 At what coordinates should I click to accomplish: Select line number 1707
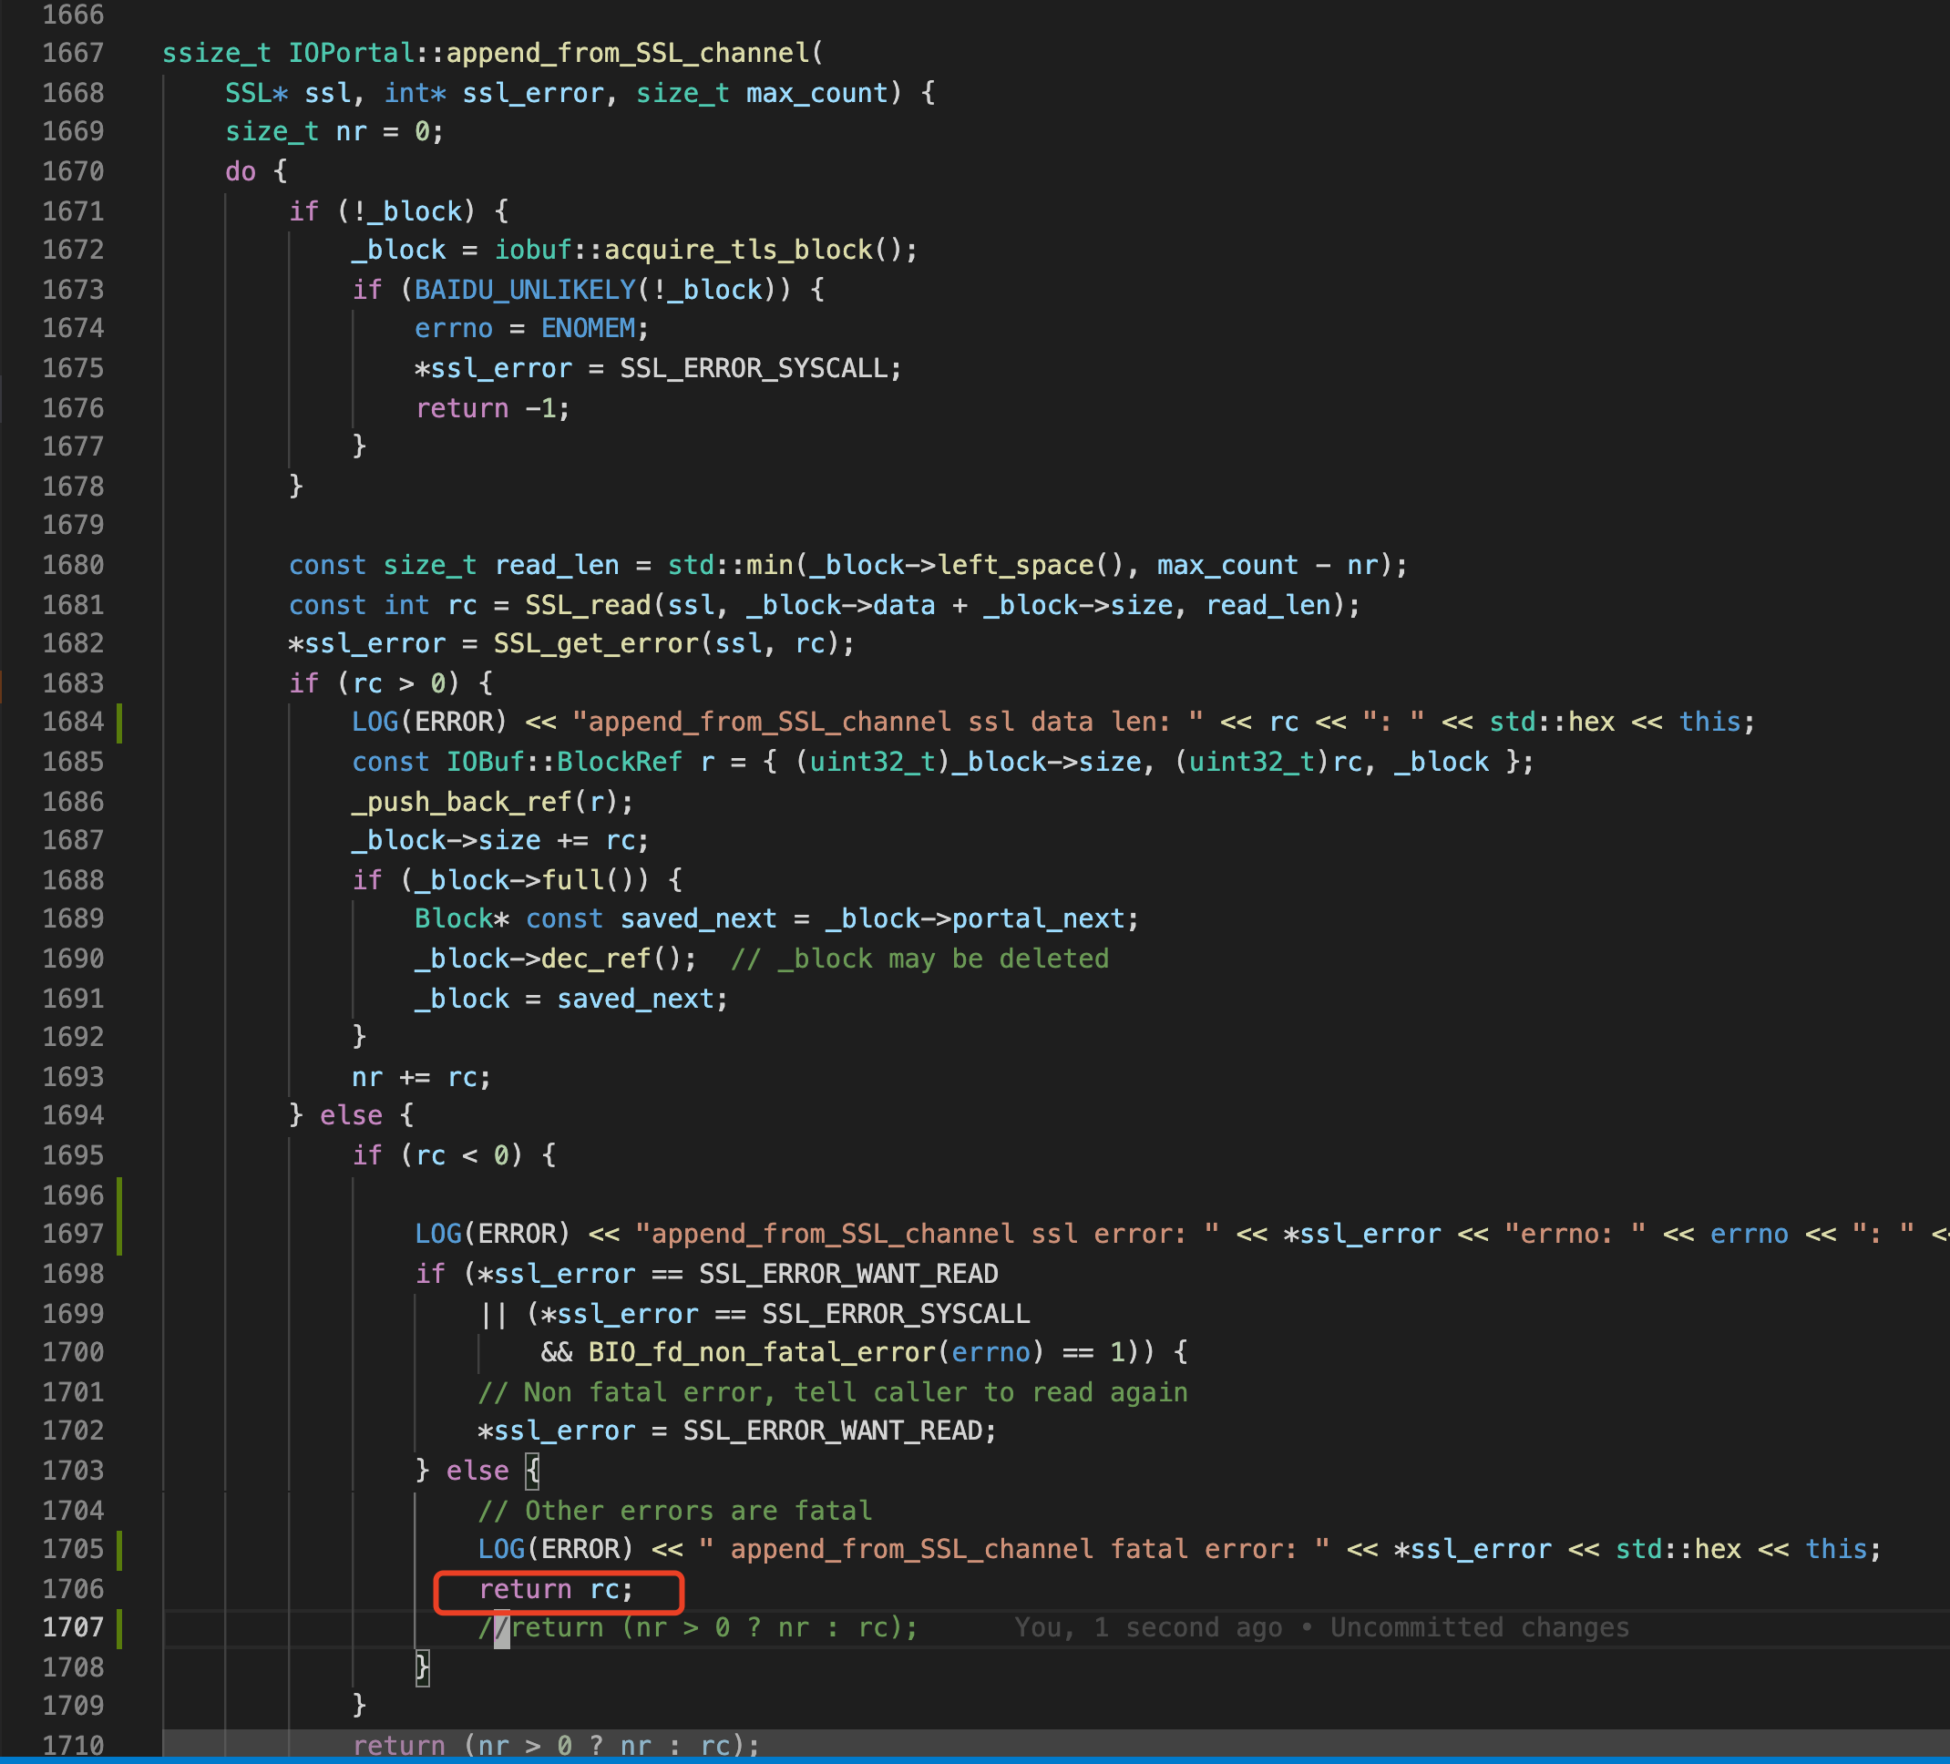(x=73, y=1627)
